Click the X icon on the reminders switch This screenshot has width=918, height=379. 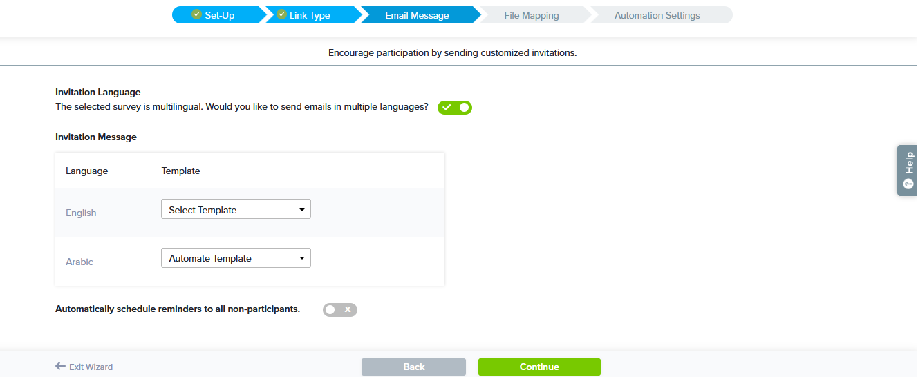(x=348, y=310)
